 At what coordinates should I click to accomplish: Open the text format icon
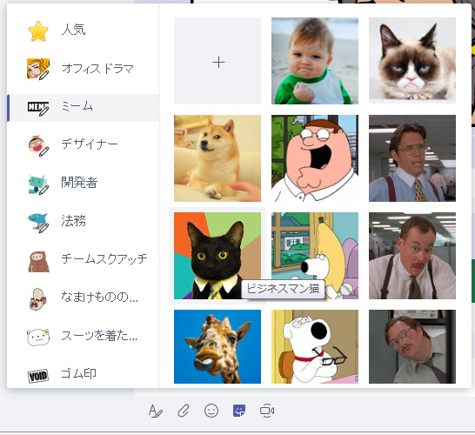[x=156, y=411]
